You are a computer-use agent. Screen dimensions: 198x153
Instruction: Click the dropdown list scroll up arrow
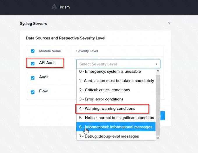(158, 71)
